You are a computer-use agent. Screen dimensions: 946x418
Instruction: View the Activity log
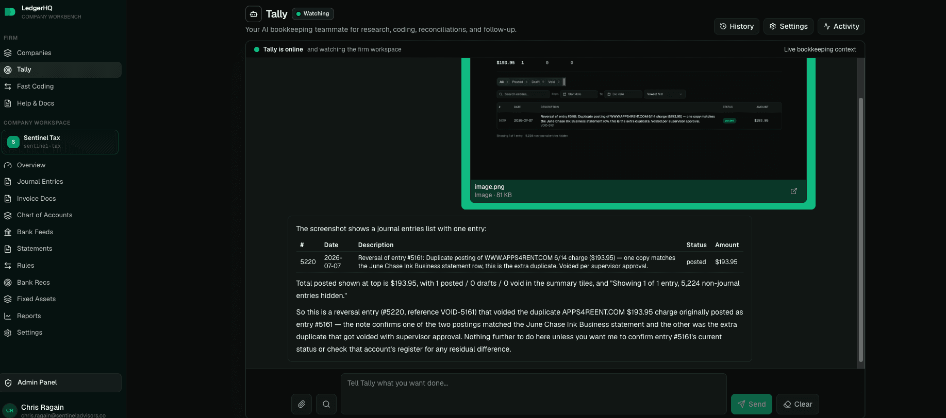point(841,26)
